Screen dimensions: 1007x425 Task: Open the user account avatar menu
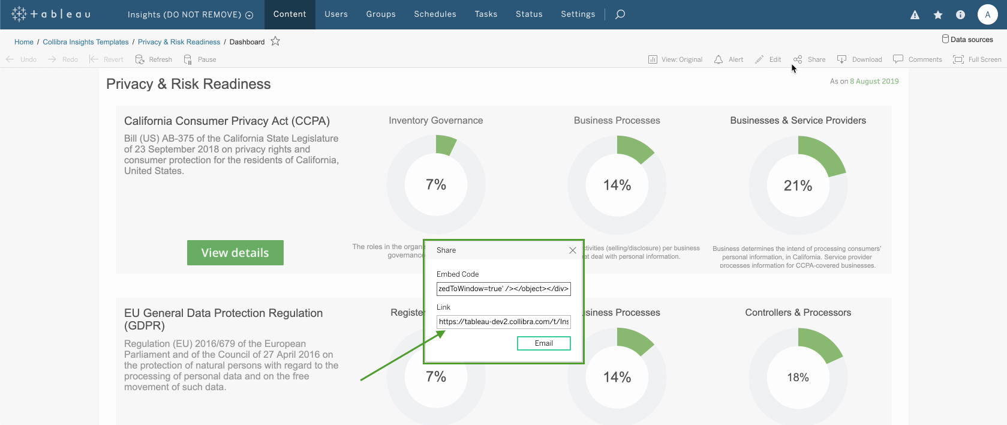(x=987, y=14)
